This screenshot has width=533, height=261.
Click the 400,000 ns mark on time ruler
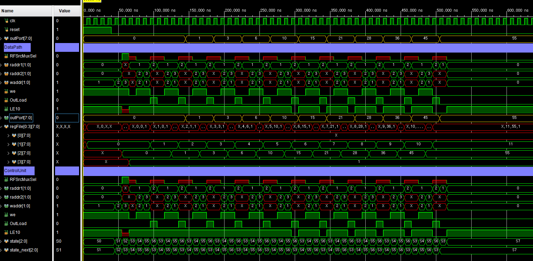pyautogui.click(x=376, y=11)
